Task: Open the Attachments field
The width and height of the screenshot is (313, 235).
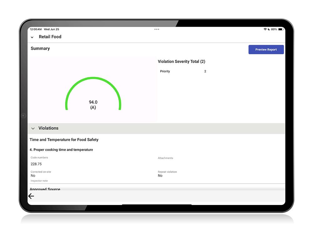Action: click(x=165, y=158)
